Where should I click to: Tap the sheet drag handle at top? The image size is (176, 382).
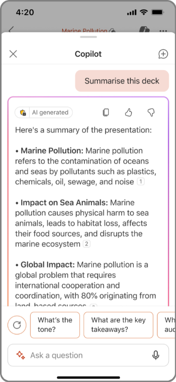[x=88, y=37]
